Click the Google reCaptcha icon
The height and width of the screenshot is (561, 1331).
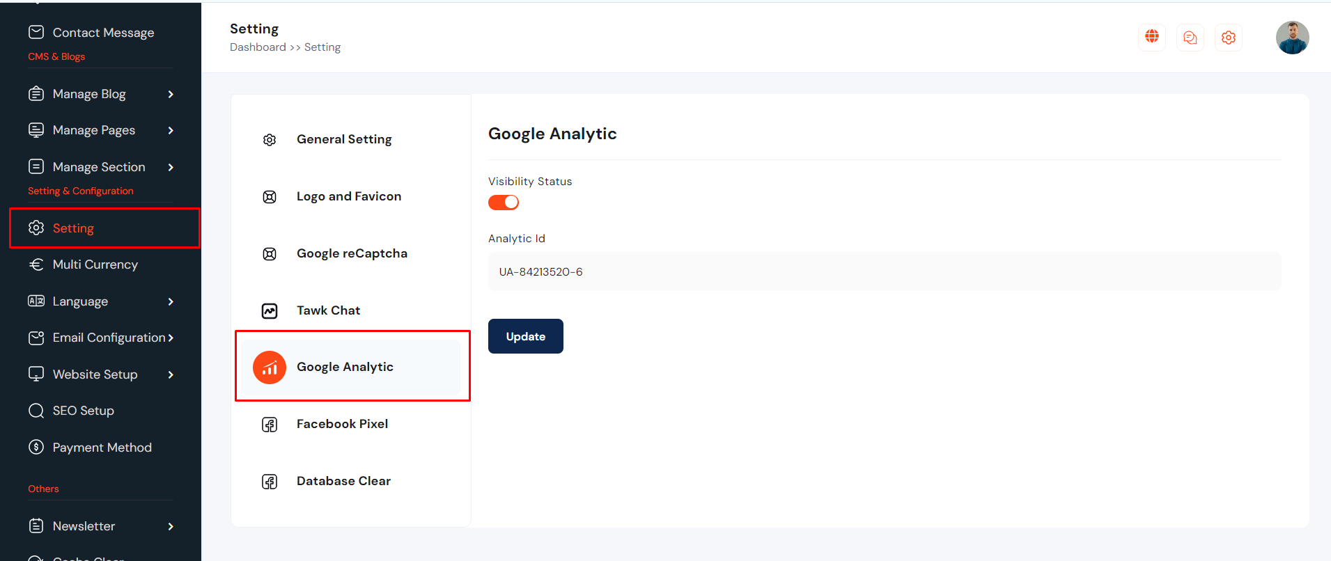(270, 254)
